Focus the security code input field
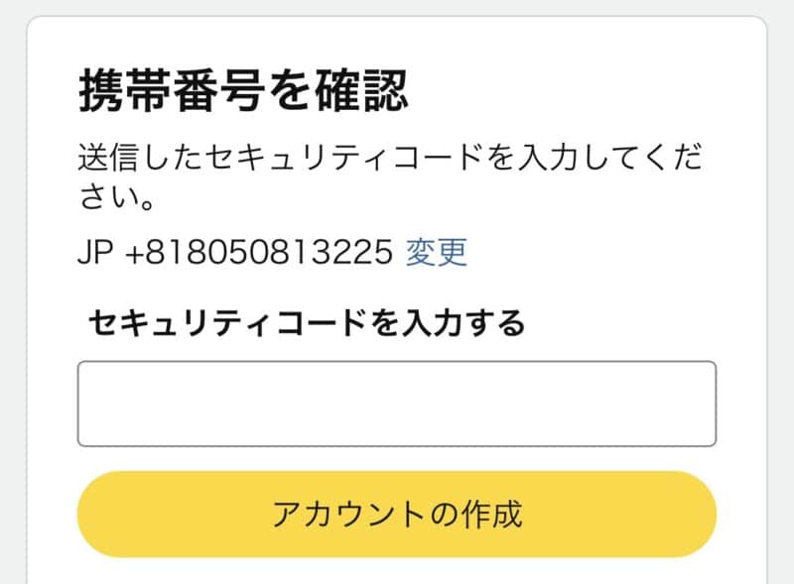The height and width of the screenshot is (584, 794). point(397,404)
